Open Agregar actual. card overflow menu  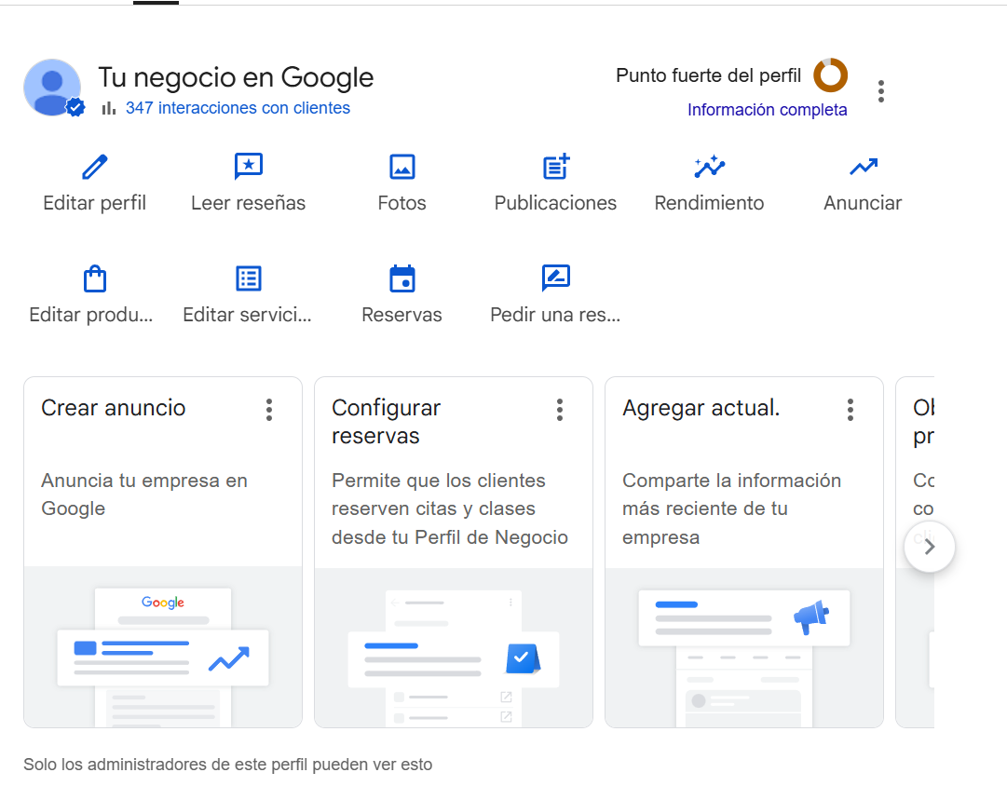click(851, 410)
